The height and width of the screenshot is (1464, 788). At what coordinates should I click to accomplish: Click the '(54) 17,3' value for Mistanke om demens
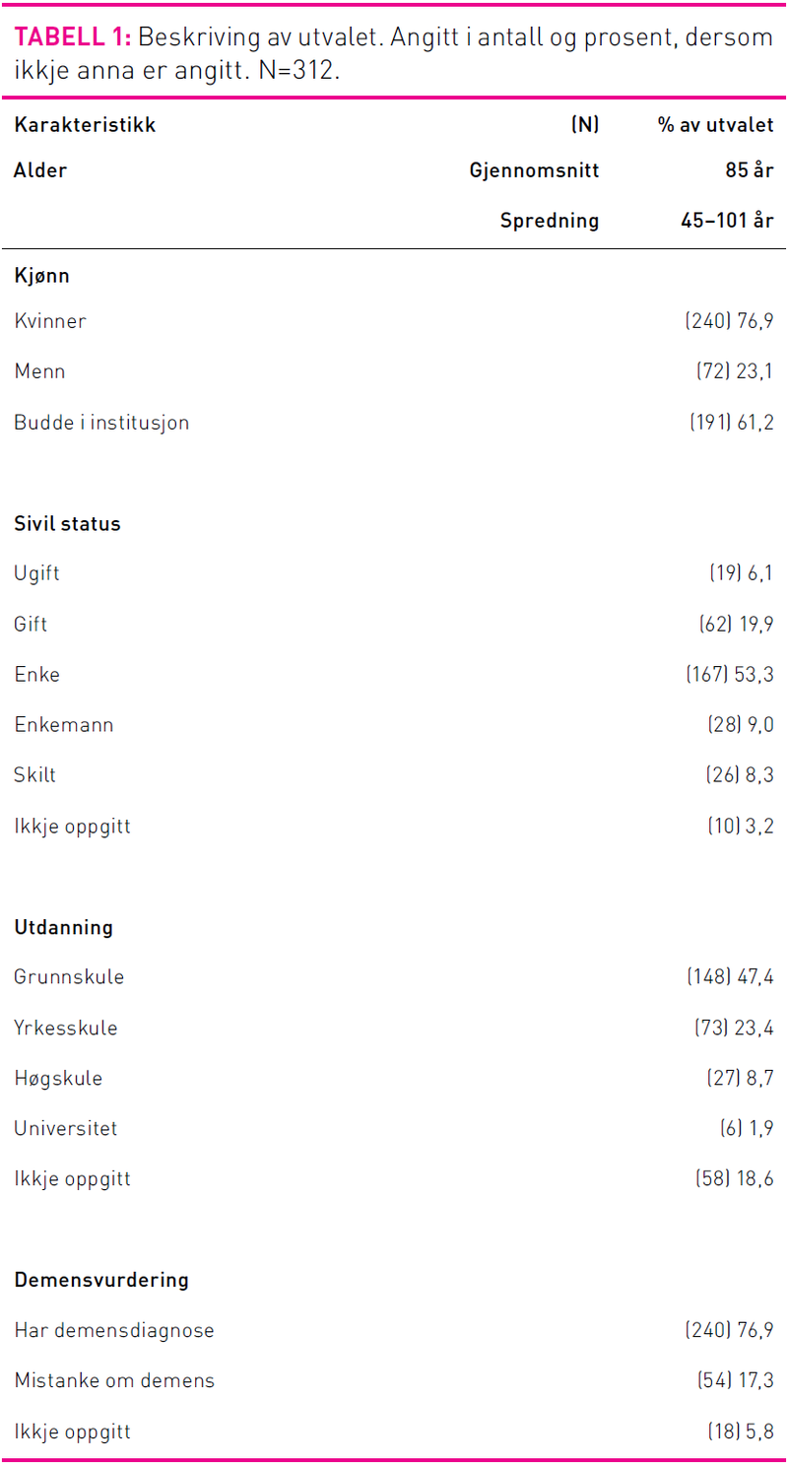pyautogui.click(x=735, y=1381)
